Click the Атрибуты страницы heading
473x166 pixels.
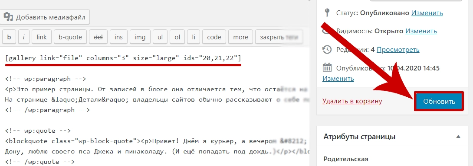click(x=360, y=137)
